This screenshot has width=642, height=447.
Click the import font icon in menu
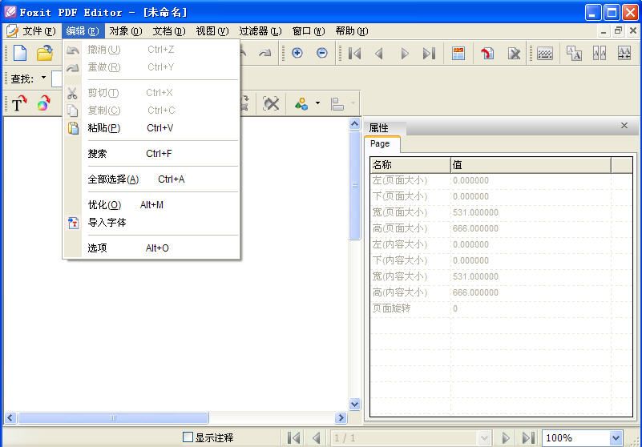73,223
